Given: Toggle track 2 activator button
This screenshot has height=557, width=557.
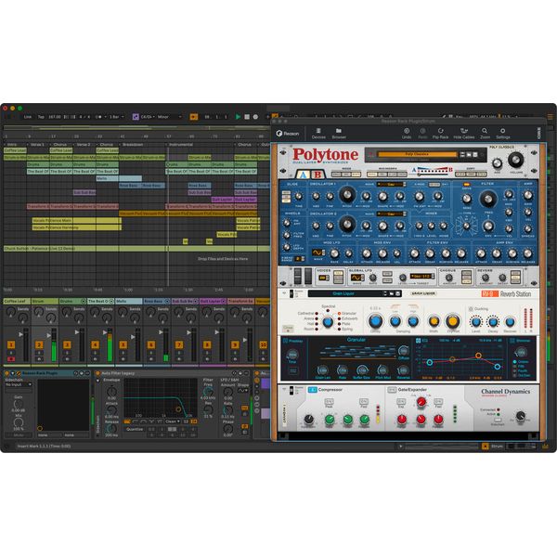Looking at the screenshot, I should (39, 344).
